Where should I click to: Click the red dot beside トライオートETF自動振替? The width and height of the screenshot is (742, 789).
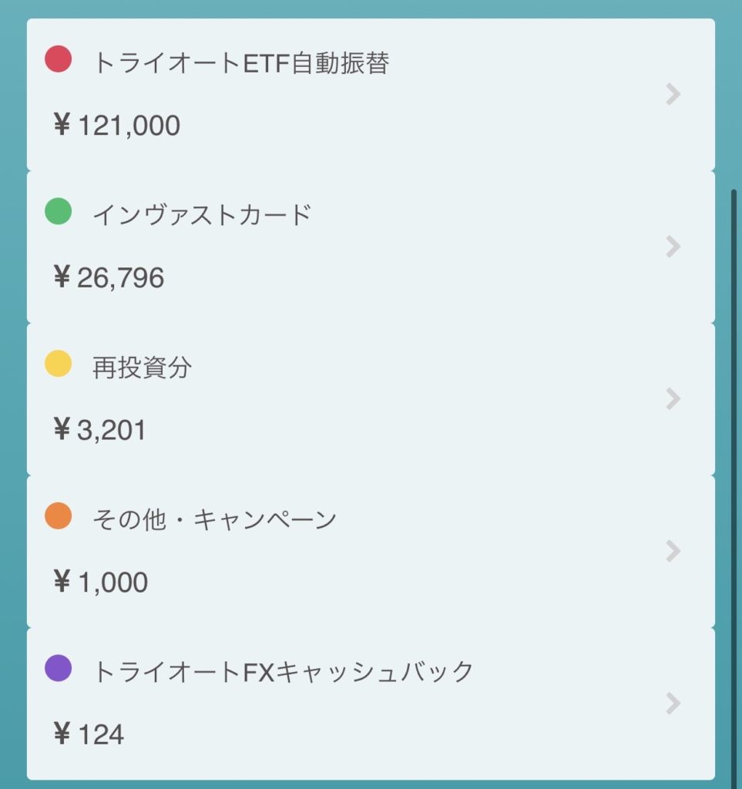(59, 59)
